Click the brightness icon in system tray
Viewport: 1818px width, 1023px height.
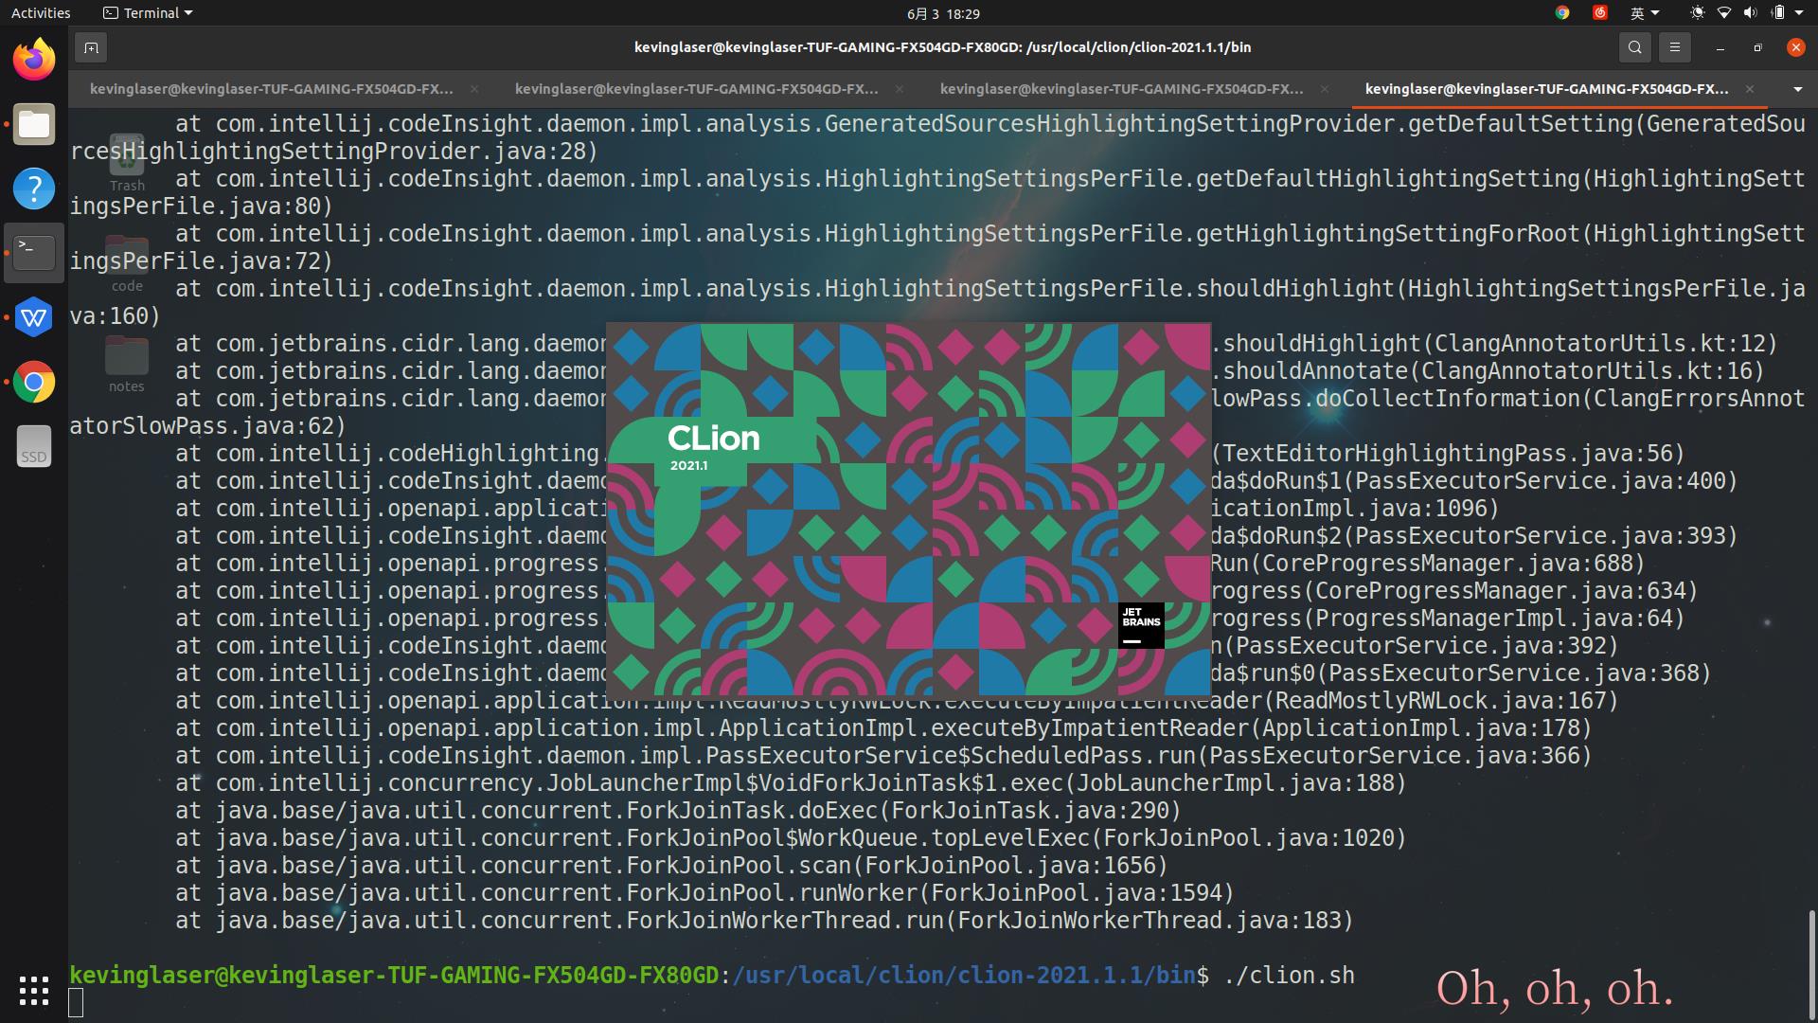1697,13
